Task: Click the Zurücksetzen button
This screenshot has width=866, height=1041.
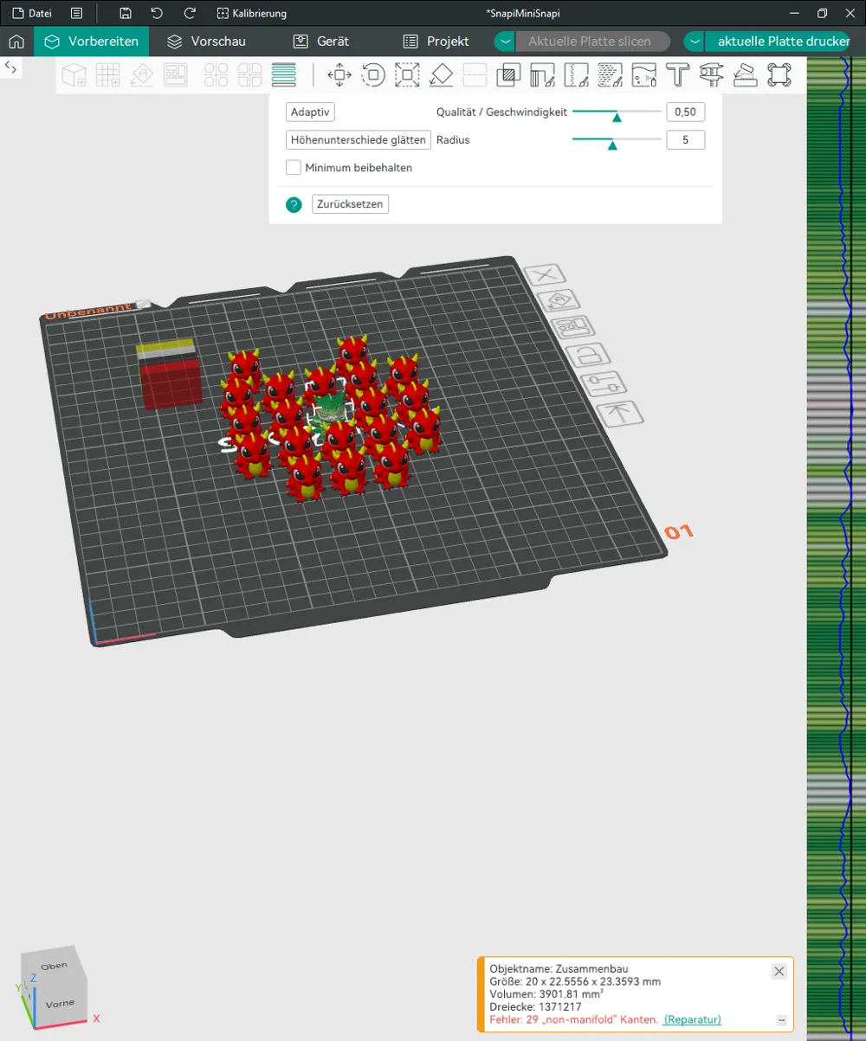Action: [x=350, y=204]
